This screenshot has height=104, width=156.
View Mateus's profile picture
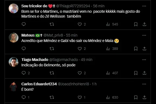tap(14, 38)
